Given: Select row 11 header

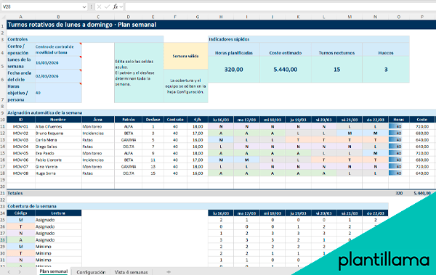Looking at the screenshot, I should (x=3, y=126).
